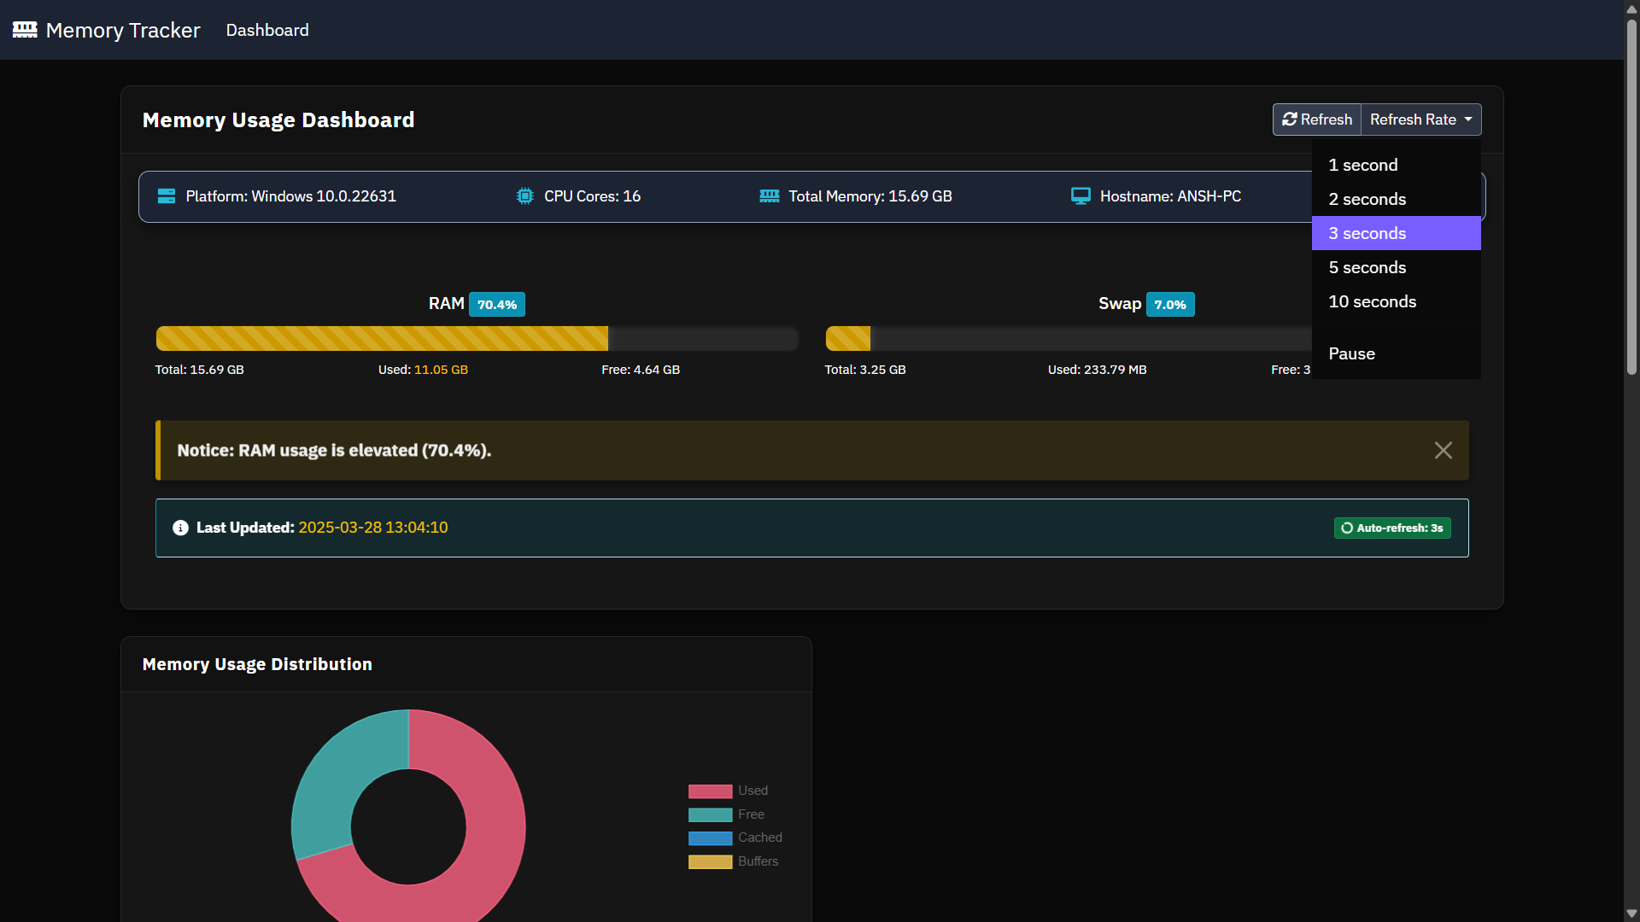Toggle the Buffers legend swatch in chart
The height and width of the screenshot is (922, 1640).
pyautogui.click(x=710, y=861)
